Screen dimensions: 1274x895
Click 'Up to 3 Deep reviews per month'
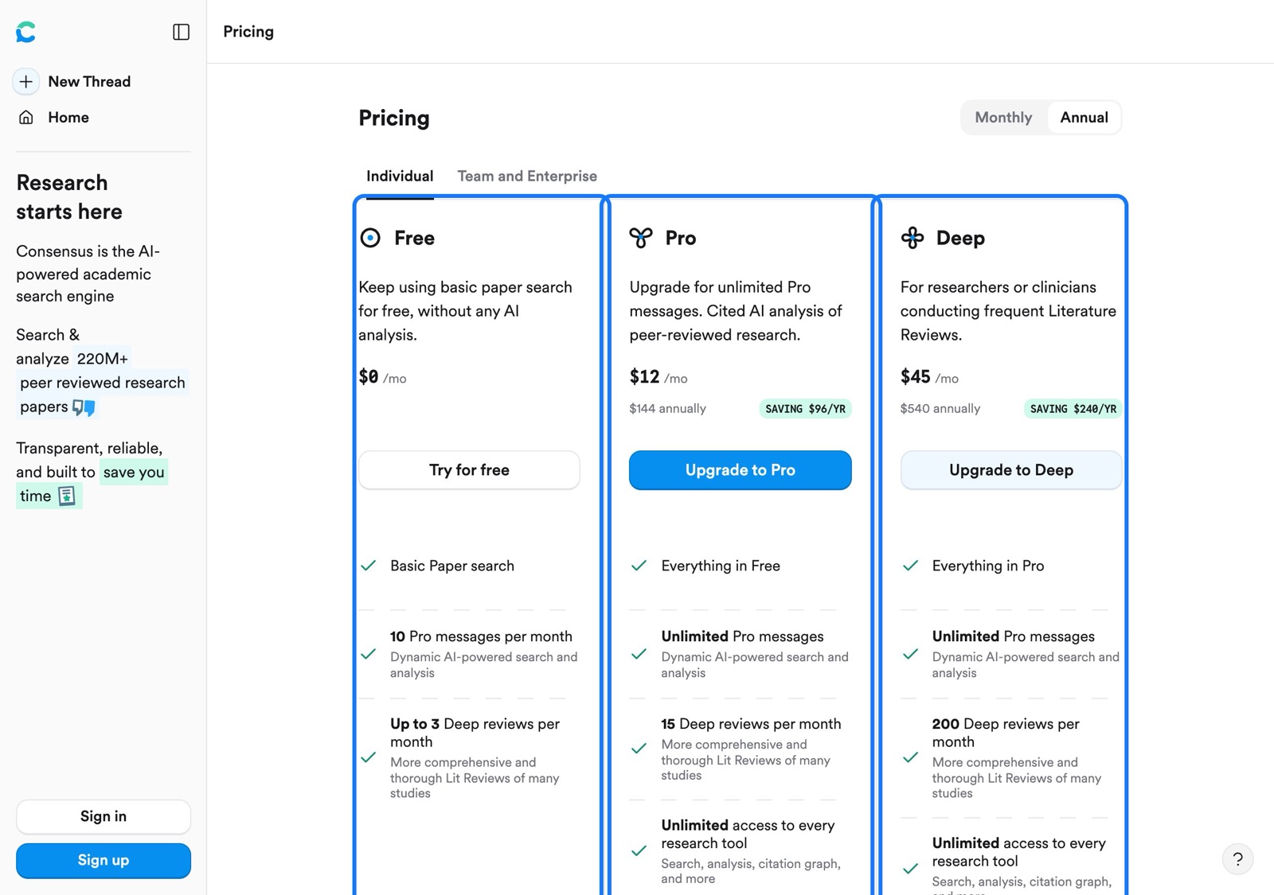tap(475, 733)
